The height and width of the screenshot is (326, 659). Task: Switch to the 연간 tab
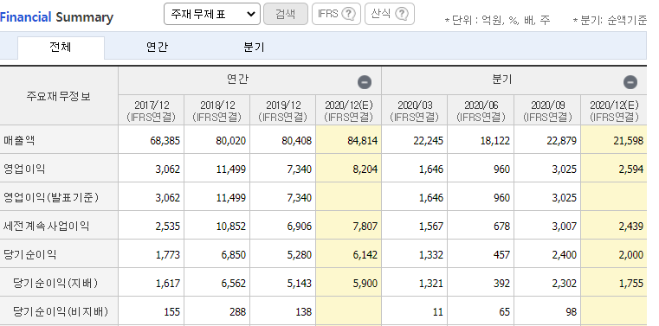point(158,47)
